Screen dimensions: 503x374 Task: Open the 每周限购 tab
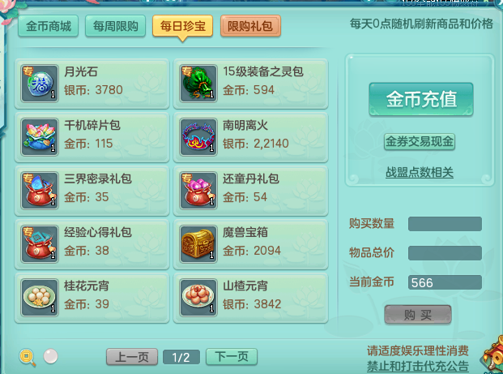tap(116, 26)
